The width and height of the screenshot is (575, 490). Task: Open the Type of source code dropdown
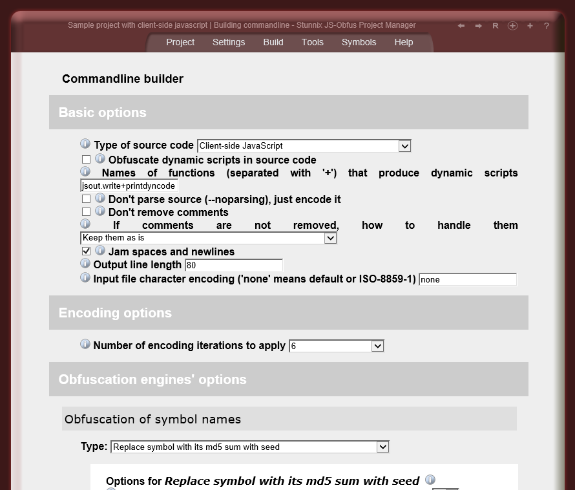tap(404, 145)
